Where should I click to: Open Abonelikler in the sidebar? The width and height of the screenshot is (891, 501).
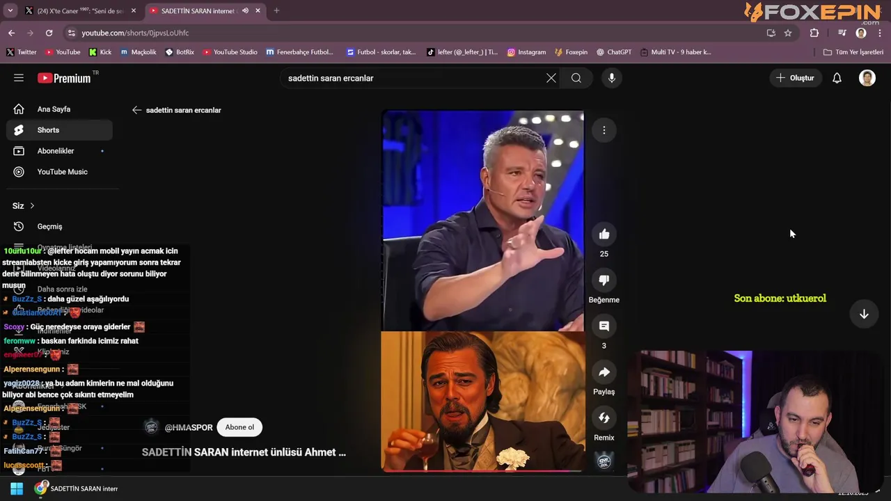click(x=59, y=151)
